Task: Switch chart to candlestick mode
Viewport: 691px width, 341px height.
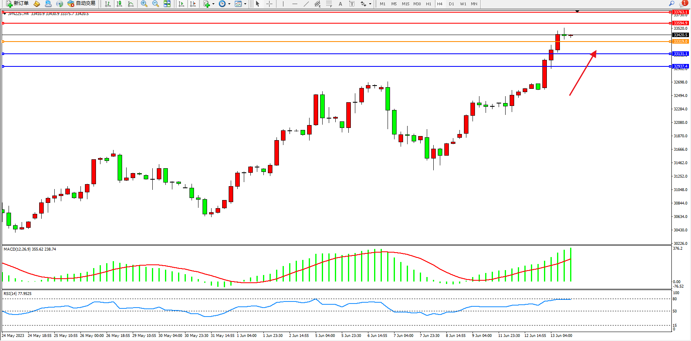Action: [119, 4]
